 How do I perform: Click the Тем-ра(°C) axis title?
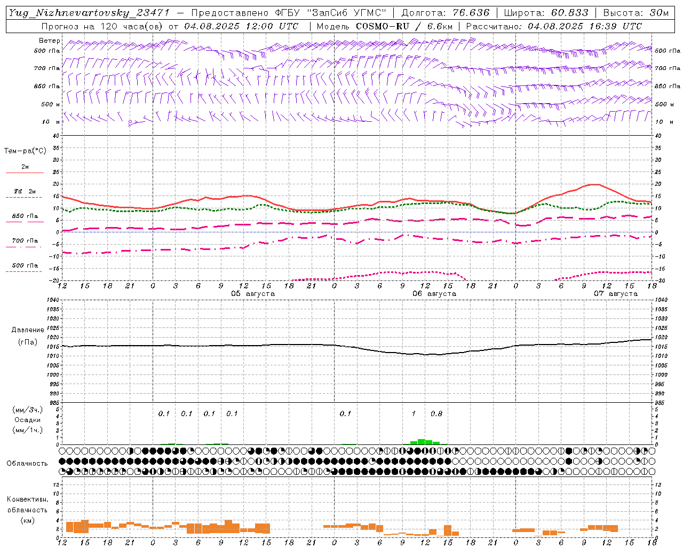tap(25, 151)
